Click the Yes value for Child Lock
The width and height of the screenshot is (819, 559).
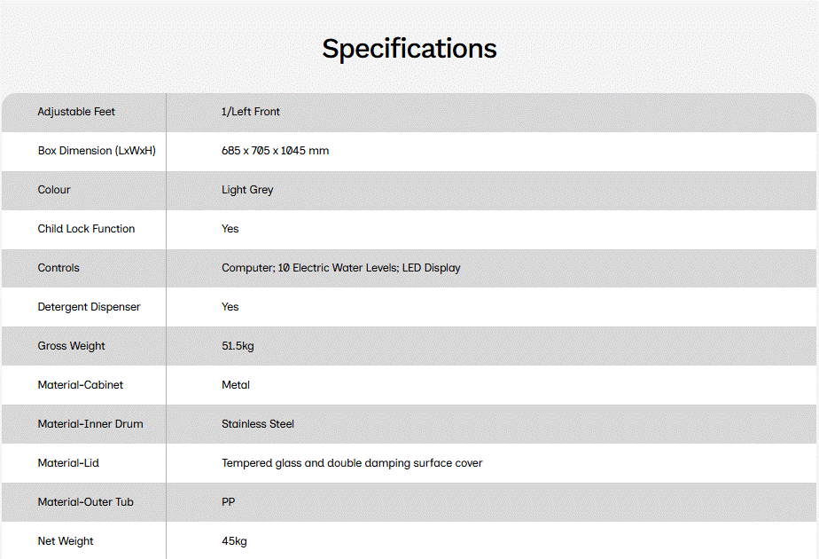point(230,229)
